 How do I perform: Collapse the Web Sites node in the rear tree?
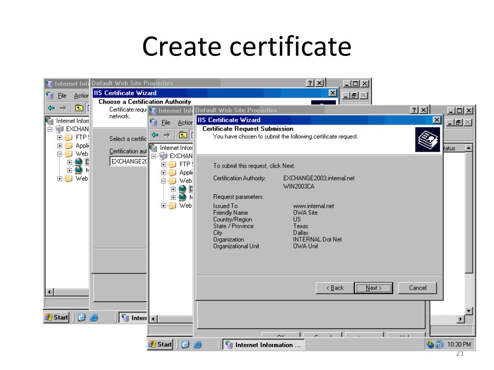(x=59, y=154)
